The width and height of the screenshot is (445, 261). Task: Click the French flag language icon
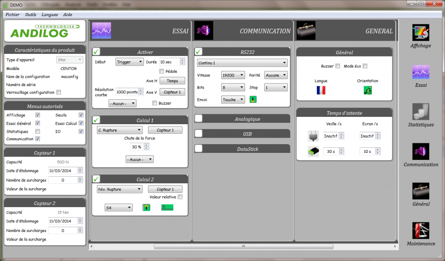tap(321, 90)
